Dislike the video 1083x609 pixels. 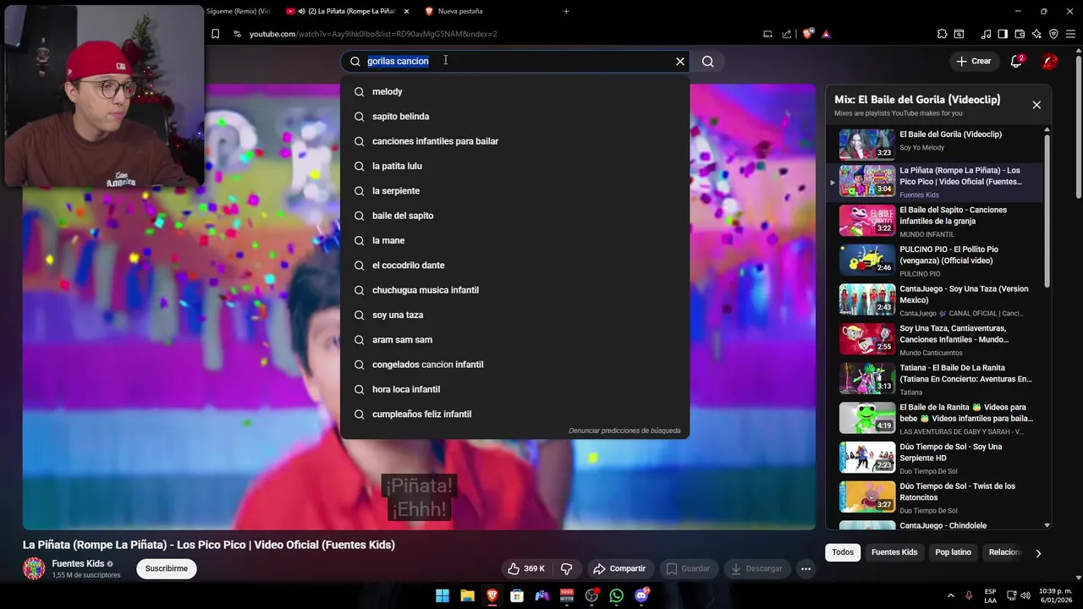567,568
